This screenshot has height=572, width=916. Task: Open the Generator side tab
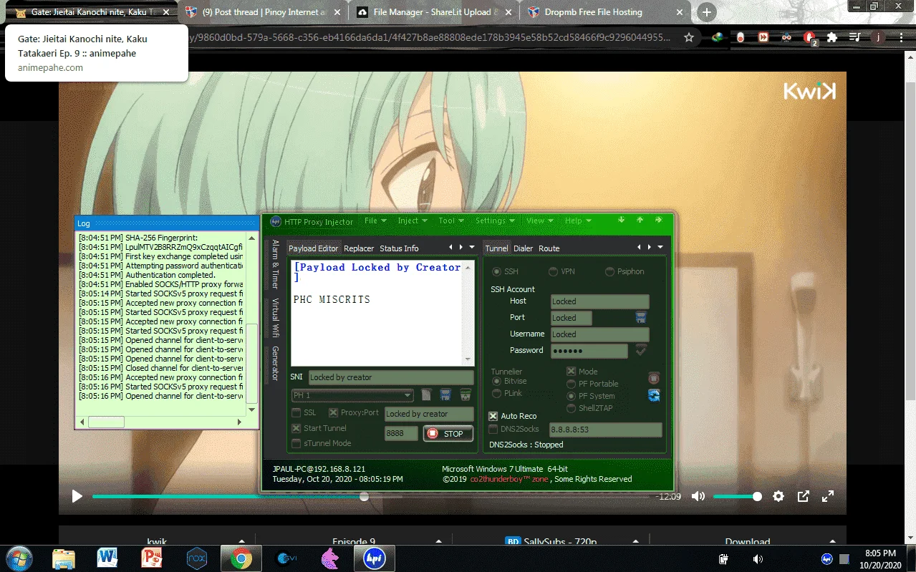[x=275, y=363]
